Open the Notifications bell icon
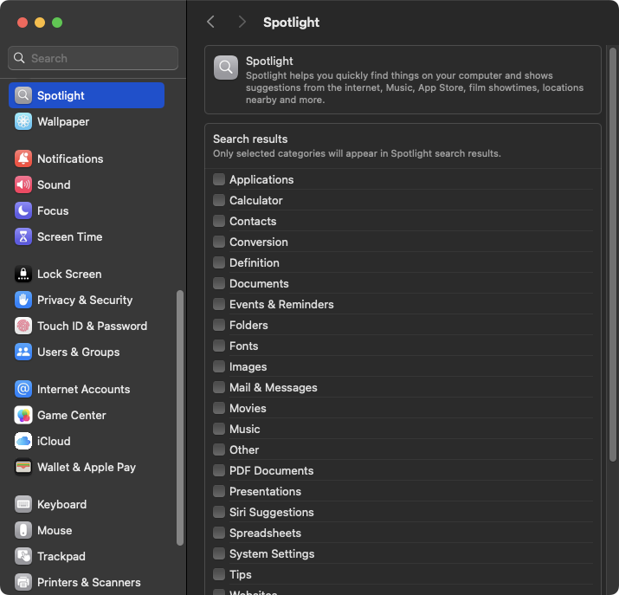619x595 pixels. pos(23,158)
